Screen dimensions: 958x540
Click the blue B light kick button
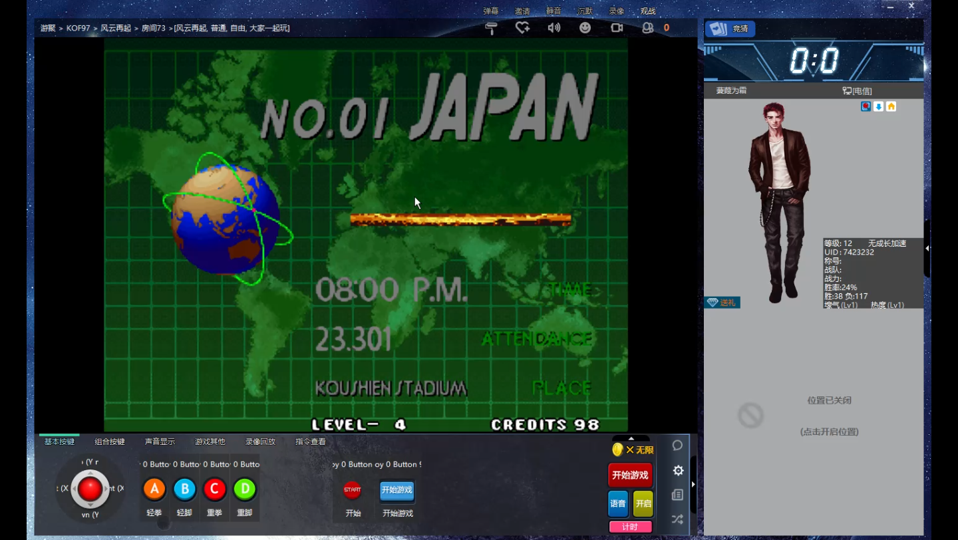pos(184,489)
